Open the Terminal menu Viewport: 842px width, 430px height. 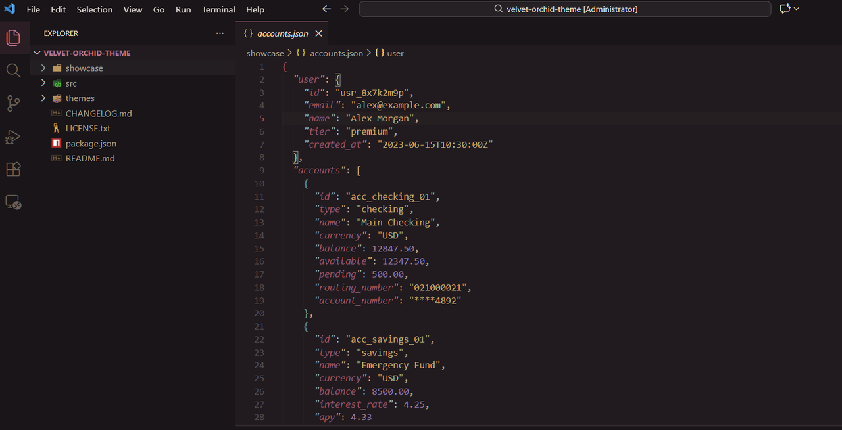(x=219, y=9)
